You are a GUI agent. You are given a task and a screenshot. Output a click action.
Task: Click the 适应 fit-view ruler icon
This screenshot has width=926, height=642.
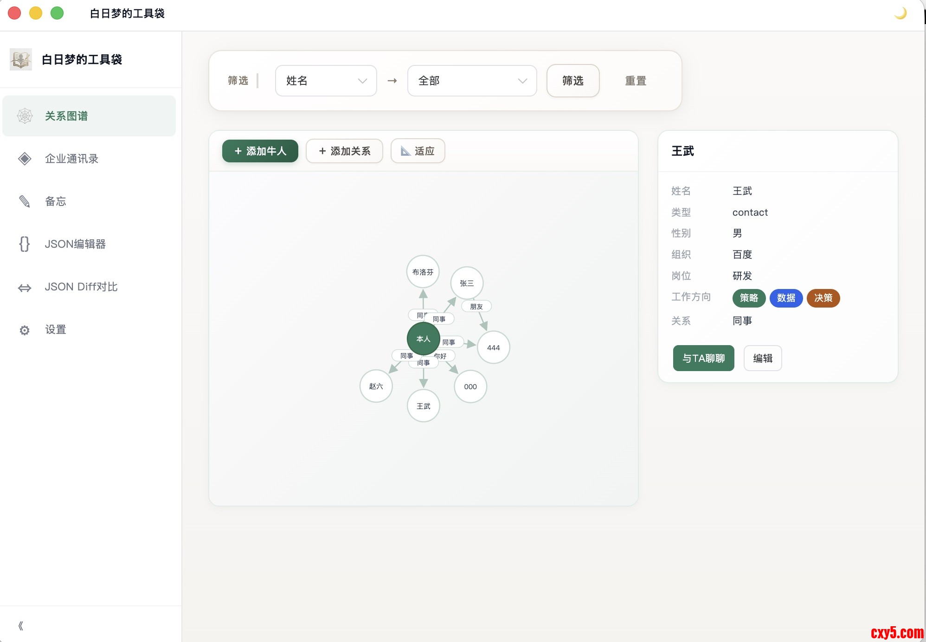[405, 151]
